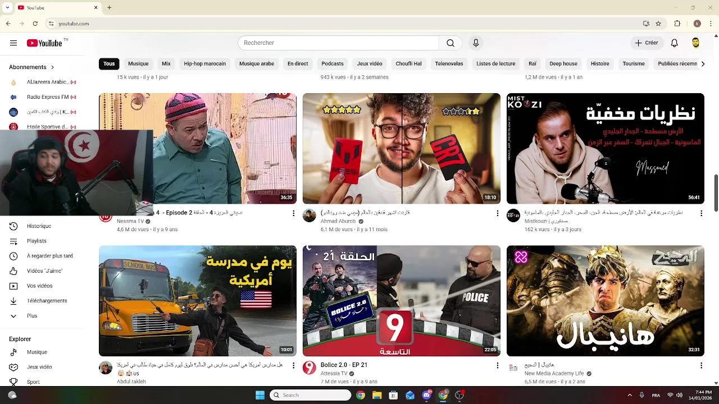The width and height of the screenshot is (719, 404).
Task: Open Historique in the sidebar
Action: (x=39, y=226)
